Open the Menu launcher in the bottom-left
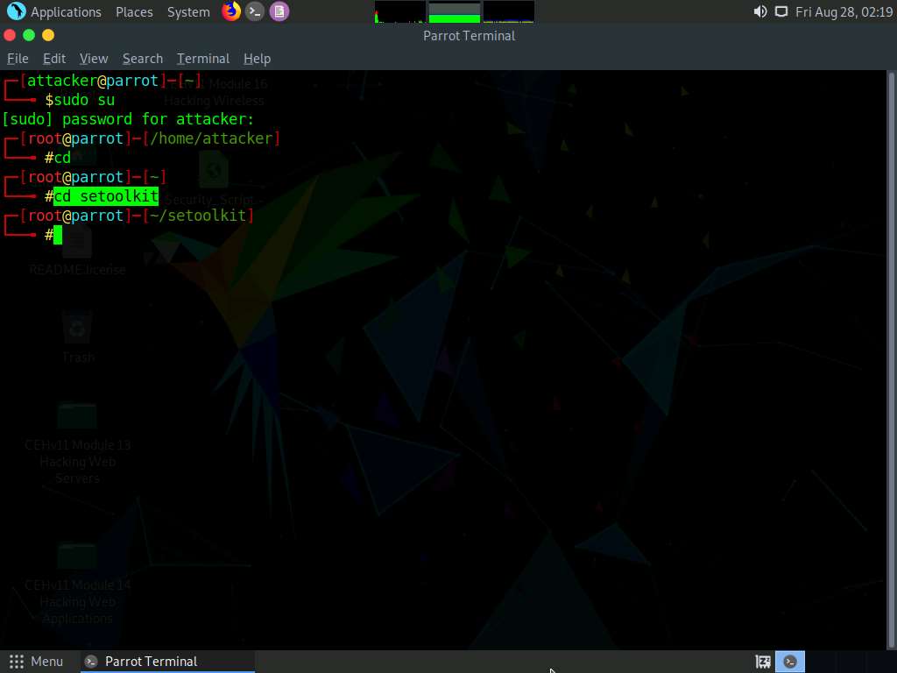Screen dimensions: 897x673 [37, 661]
